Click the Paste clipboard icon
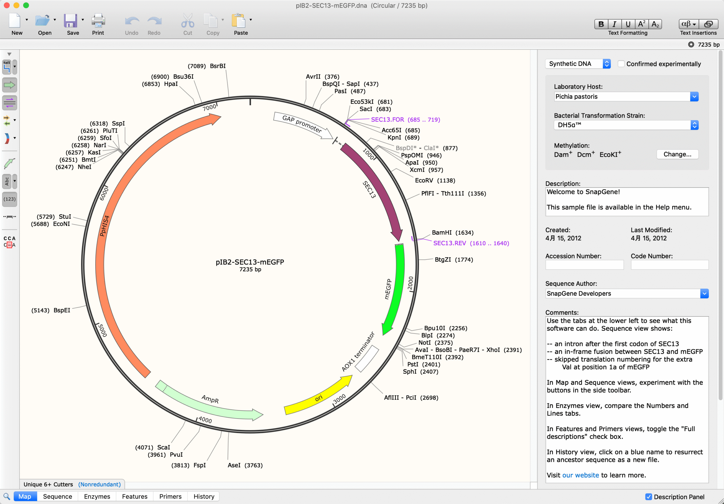This screenshot has width=724, height=504. coord(239,21)
